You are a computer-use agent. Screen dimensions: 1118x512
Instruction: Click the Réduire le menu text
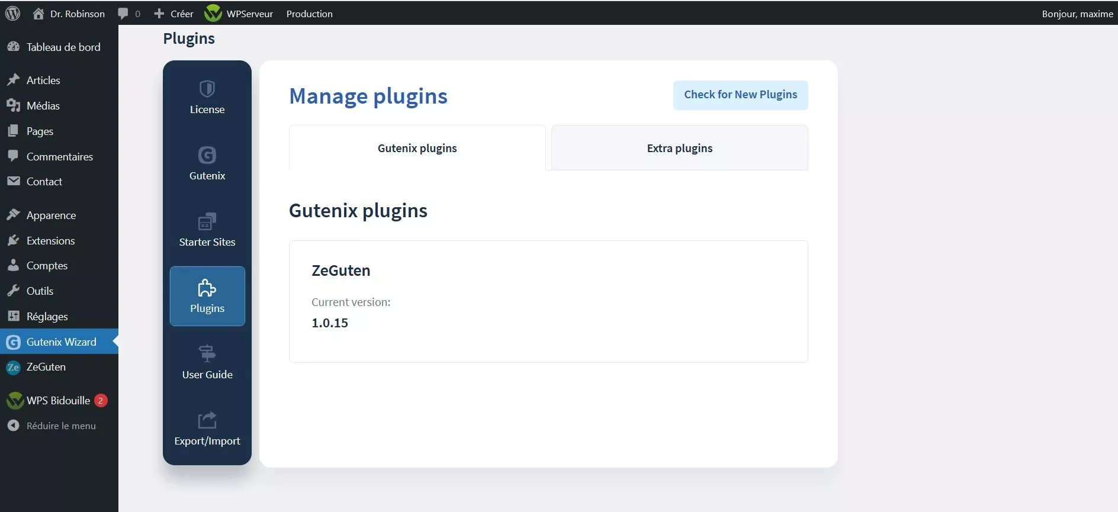(61, 426)
